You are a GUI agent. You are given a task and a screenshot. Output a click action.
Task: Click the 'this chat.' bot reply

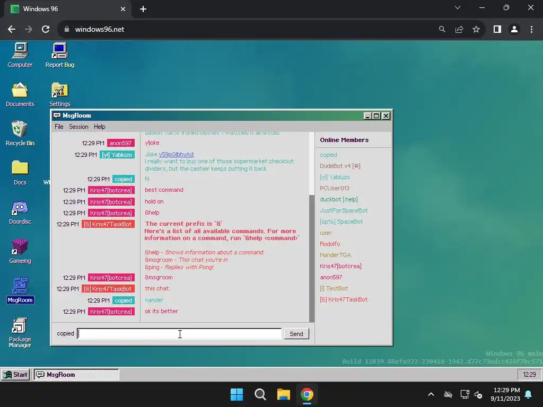coord(157,288)
